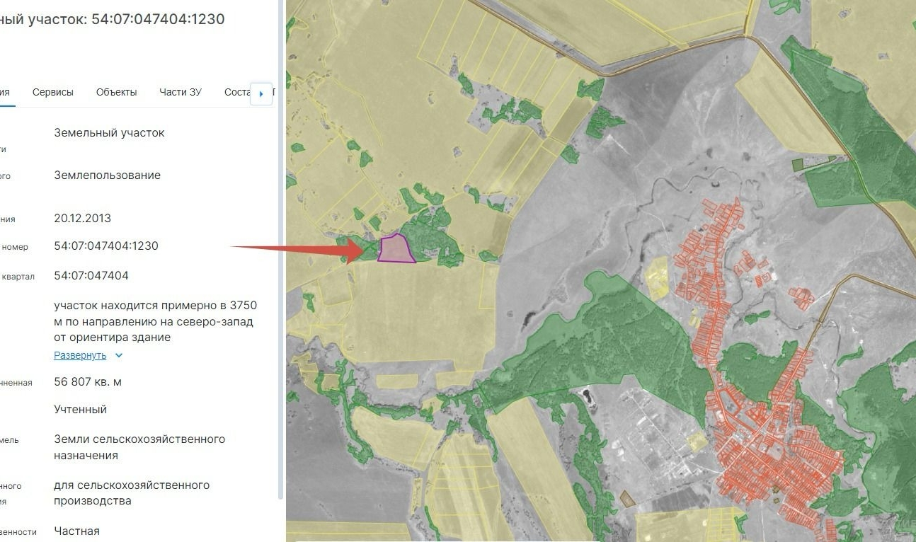
Task: Click the cadastral quarter value 54:07:047404
Action: [91, 275]
